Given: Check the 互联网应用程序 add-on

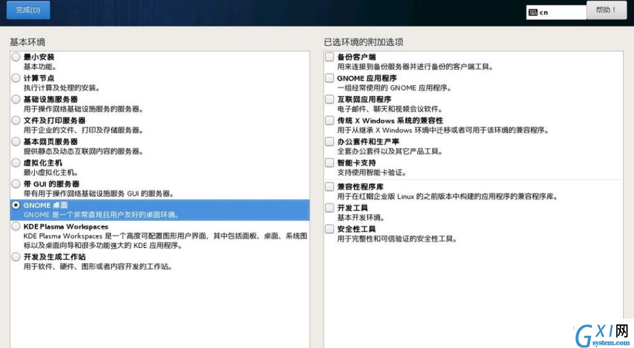Looking at the screenshot, I should click(x=330, y=99).
